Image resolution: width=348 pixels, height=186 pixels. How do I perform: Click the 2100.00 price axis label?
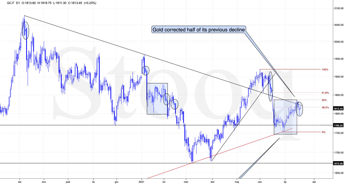[338, 9]
